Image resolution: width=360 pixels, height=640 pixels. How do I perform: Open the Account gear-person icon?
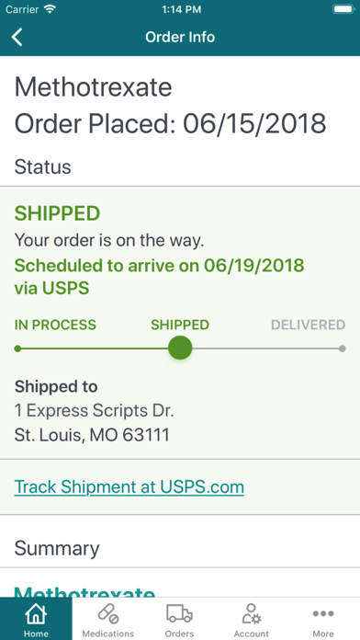pyautogui.click(x=252, y=614)
